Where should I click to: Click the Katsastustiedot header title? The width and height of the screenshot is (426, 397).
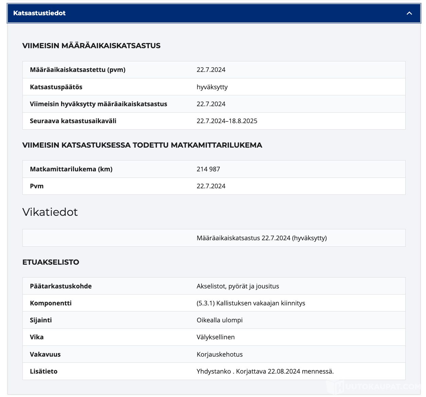[39, 13]
